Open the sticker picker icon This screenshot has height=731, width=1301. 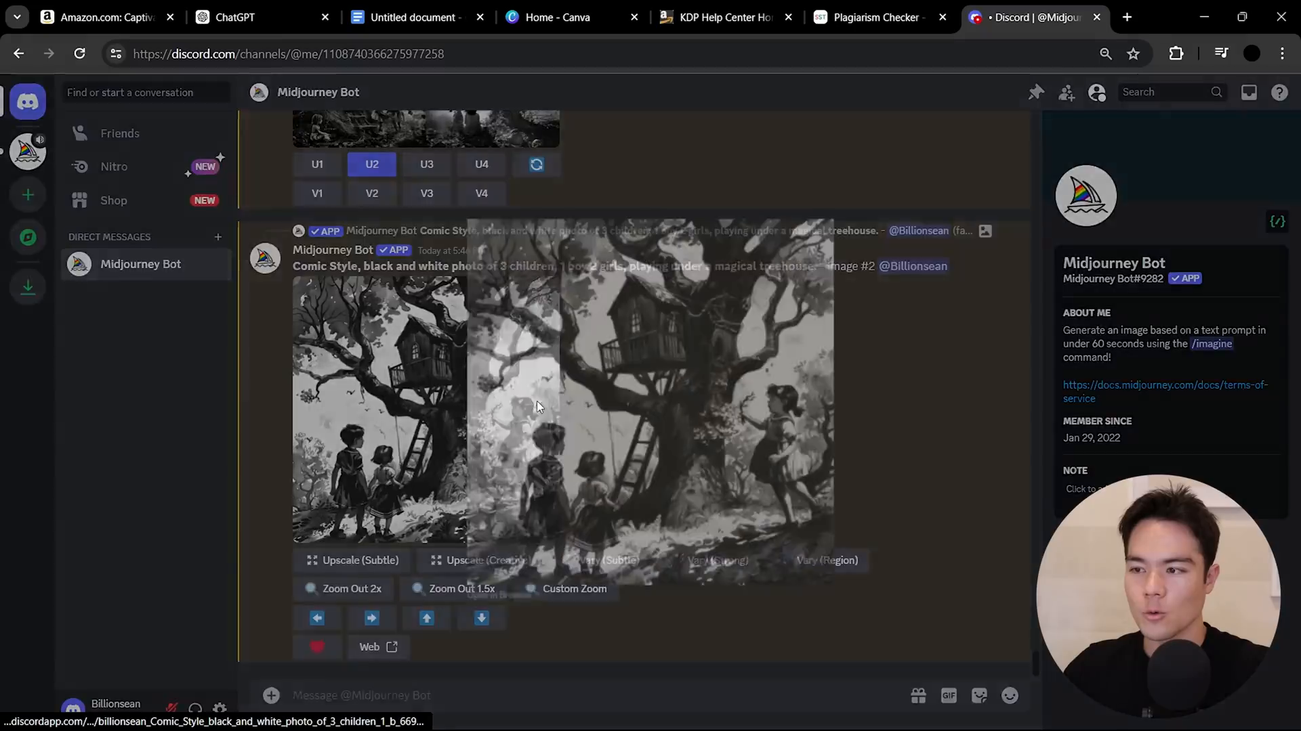(979, 695)
